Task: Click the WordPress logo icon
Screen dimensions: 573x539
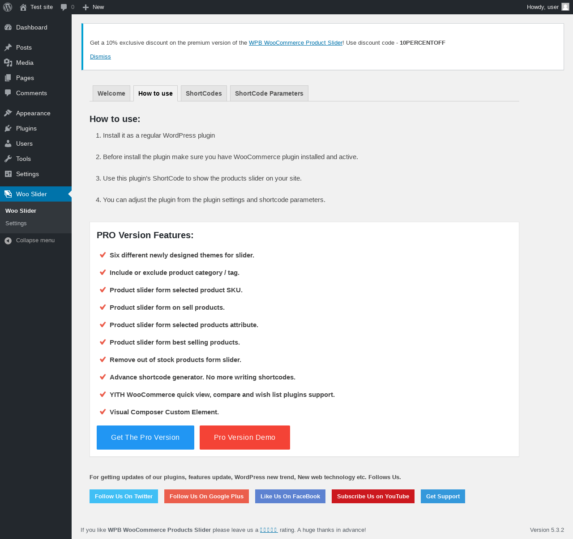Action: pos(8,7)
